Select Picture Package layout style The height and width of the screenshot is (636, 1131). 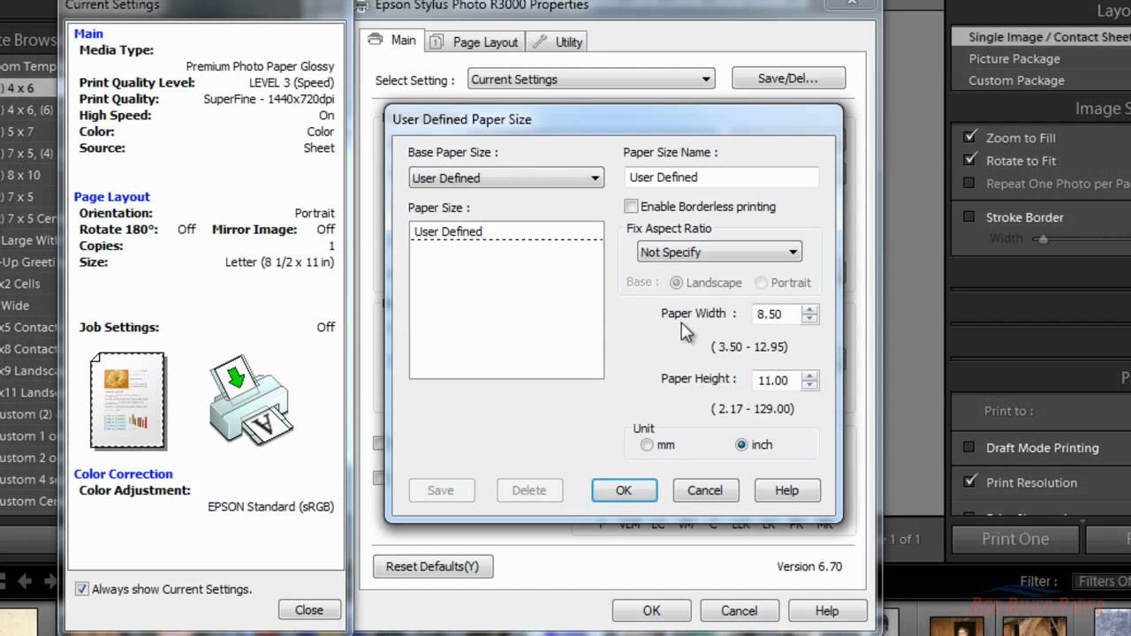[1014, 58]
